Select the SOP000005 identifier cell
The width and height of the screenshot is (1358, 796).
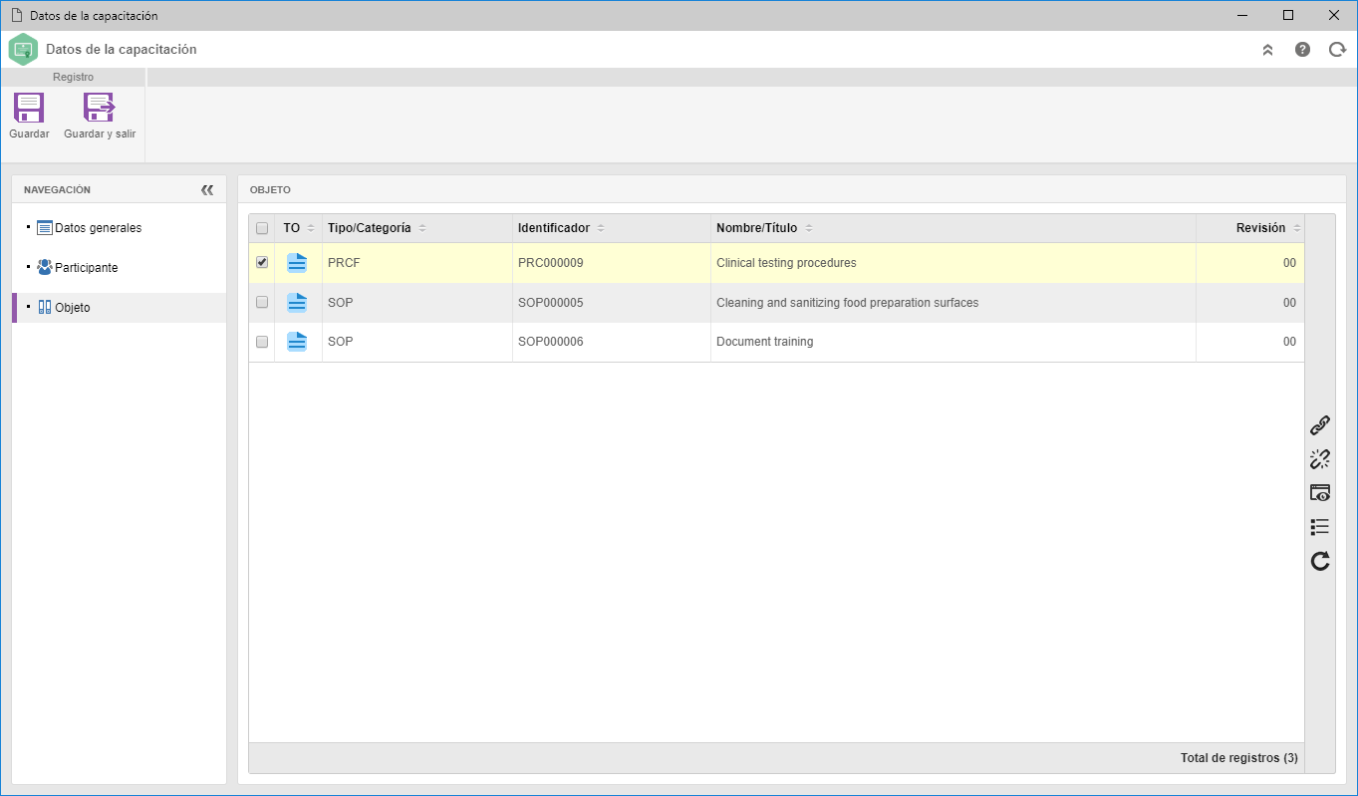(612, 303)
